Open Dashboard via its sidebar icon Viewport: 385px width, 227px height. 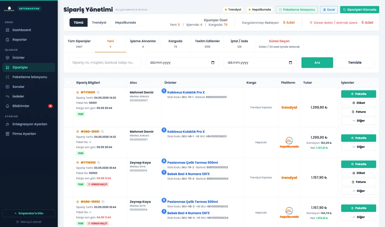[x=7, y=30]
